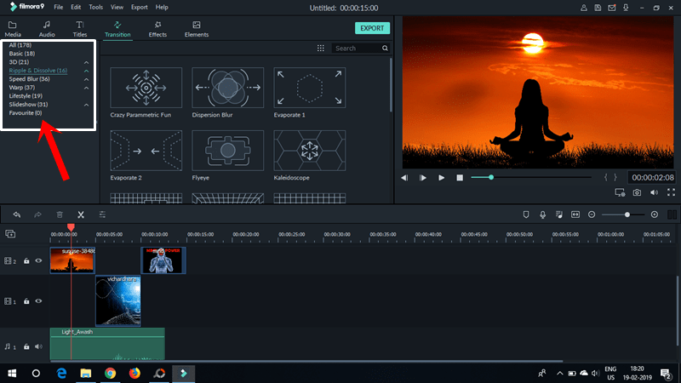Click the EXPORT button

(372, 28)
